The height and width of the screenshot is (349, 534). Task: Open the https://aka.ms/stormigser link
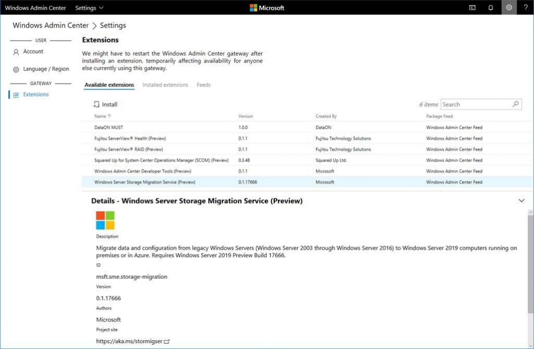(x=129, y=341)
